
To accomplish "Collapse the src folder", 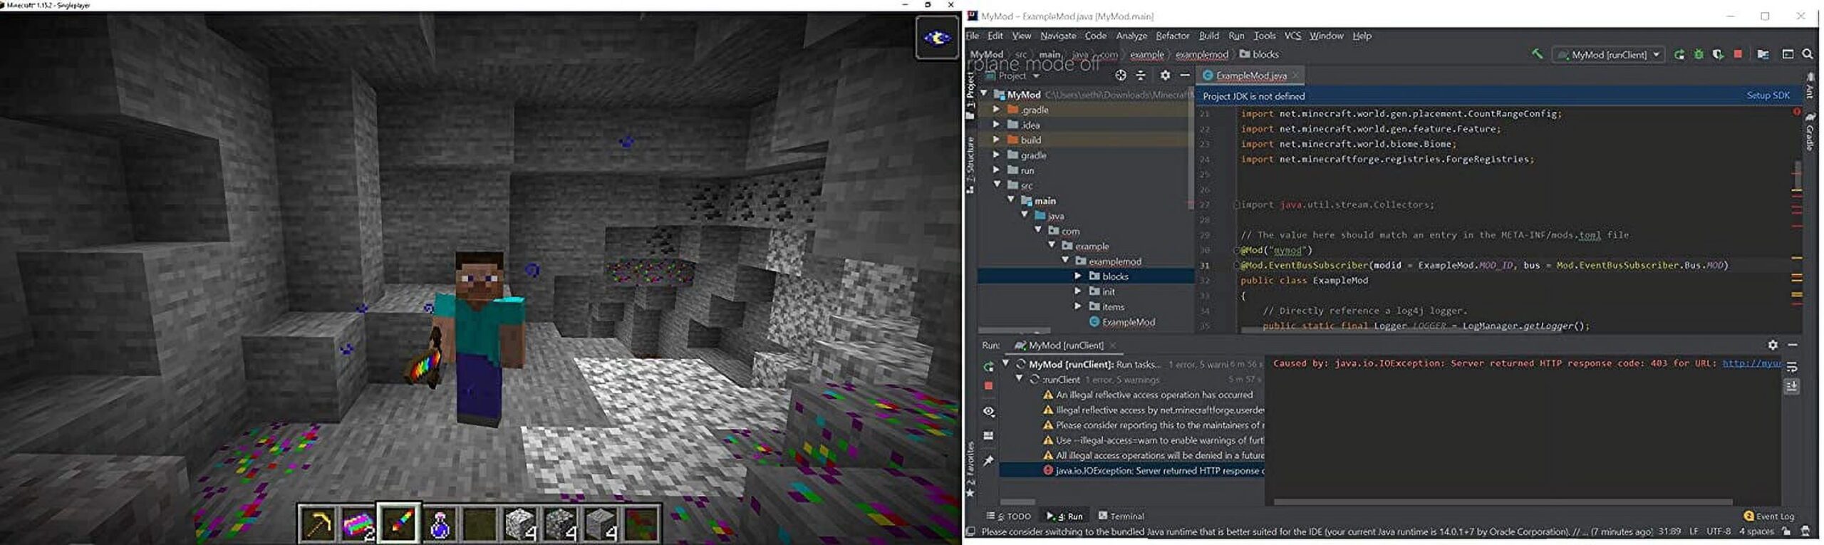I will [997, 185].
